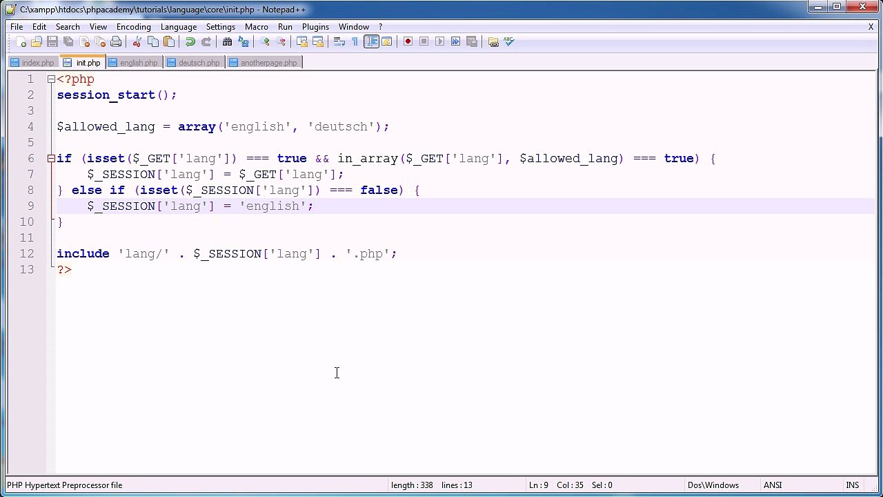Click the Dos\Windows line-ending status field
Screen dimensions: 883x497
click(713, 485)
